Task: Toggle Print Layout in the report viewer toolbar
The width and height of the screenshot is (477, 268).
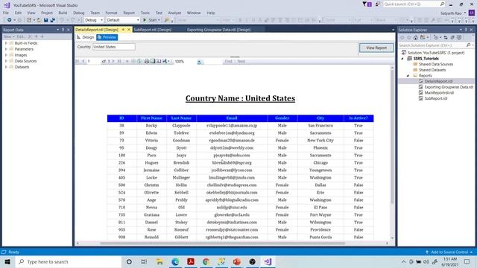Action: [x=153, y=61]
